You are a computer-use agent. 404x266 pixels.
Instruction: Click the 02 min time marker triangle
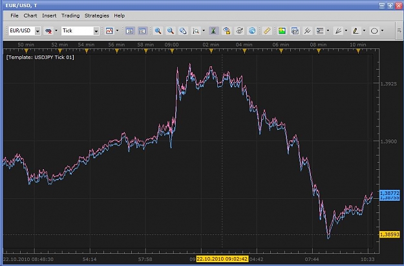pos(211,51)
